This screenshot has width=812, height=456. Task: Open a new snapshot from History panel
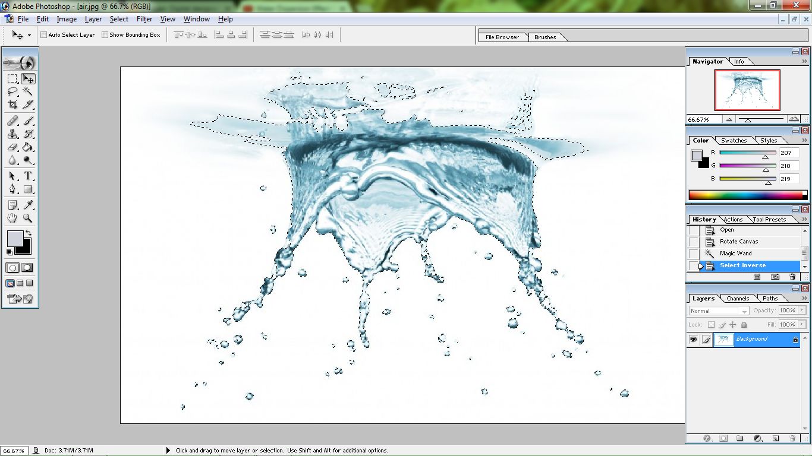775,277
